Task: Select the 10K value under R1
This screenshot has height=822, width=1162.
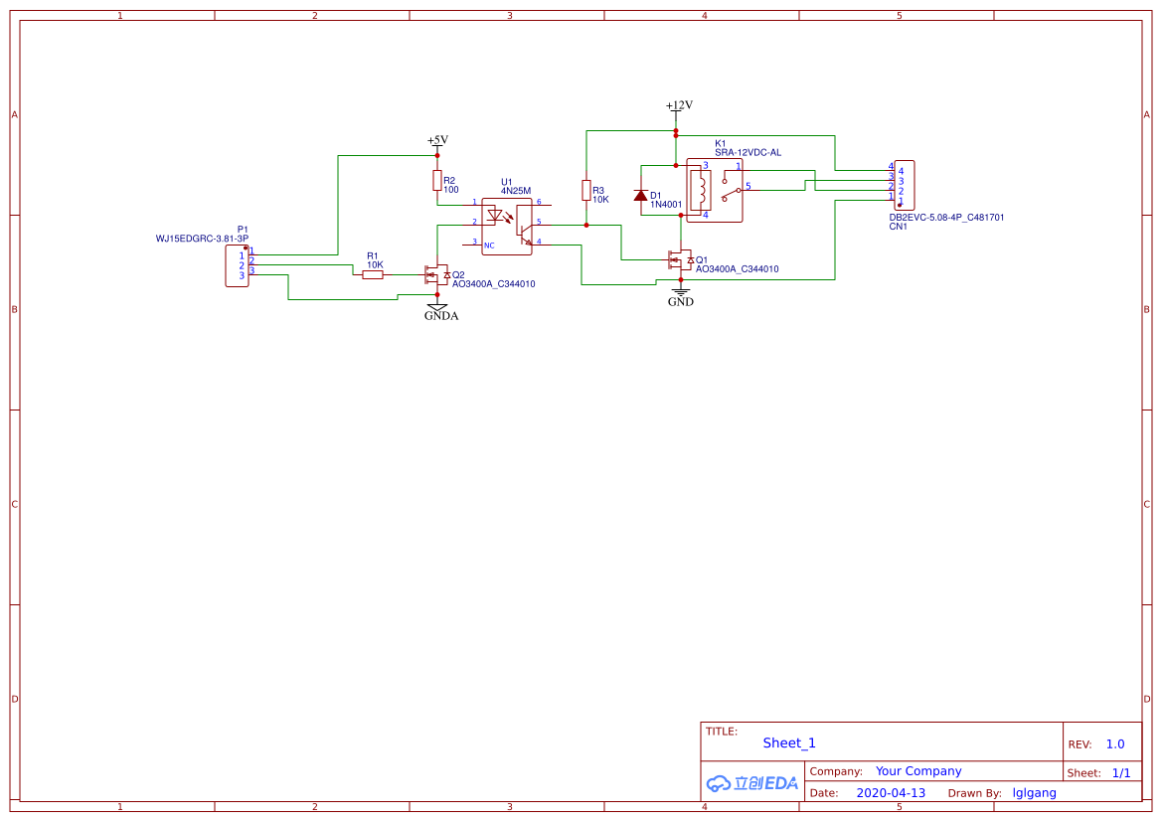Action: coord(375,264)
